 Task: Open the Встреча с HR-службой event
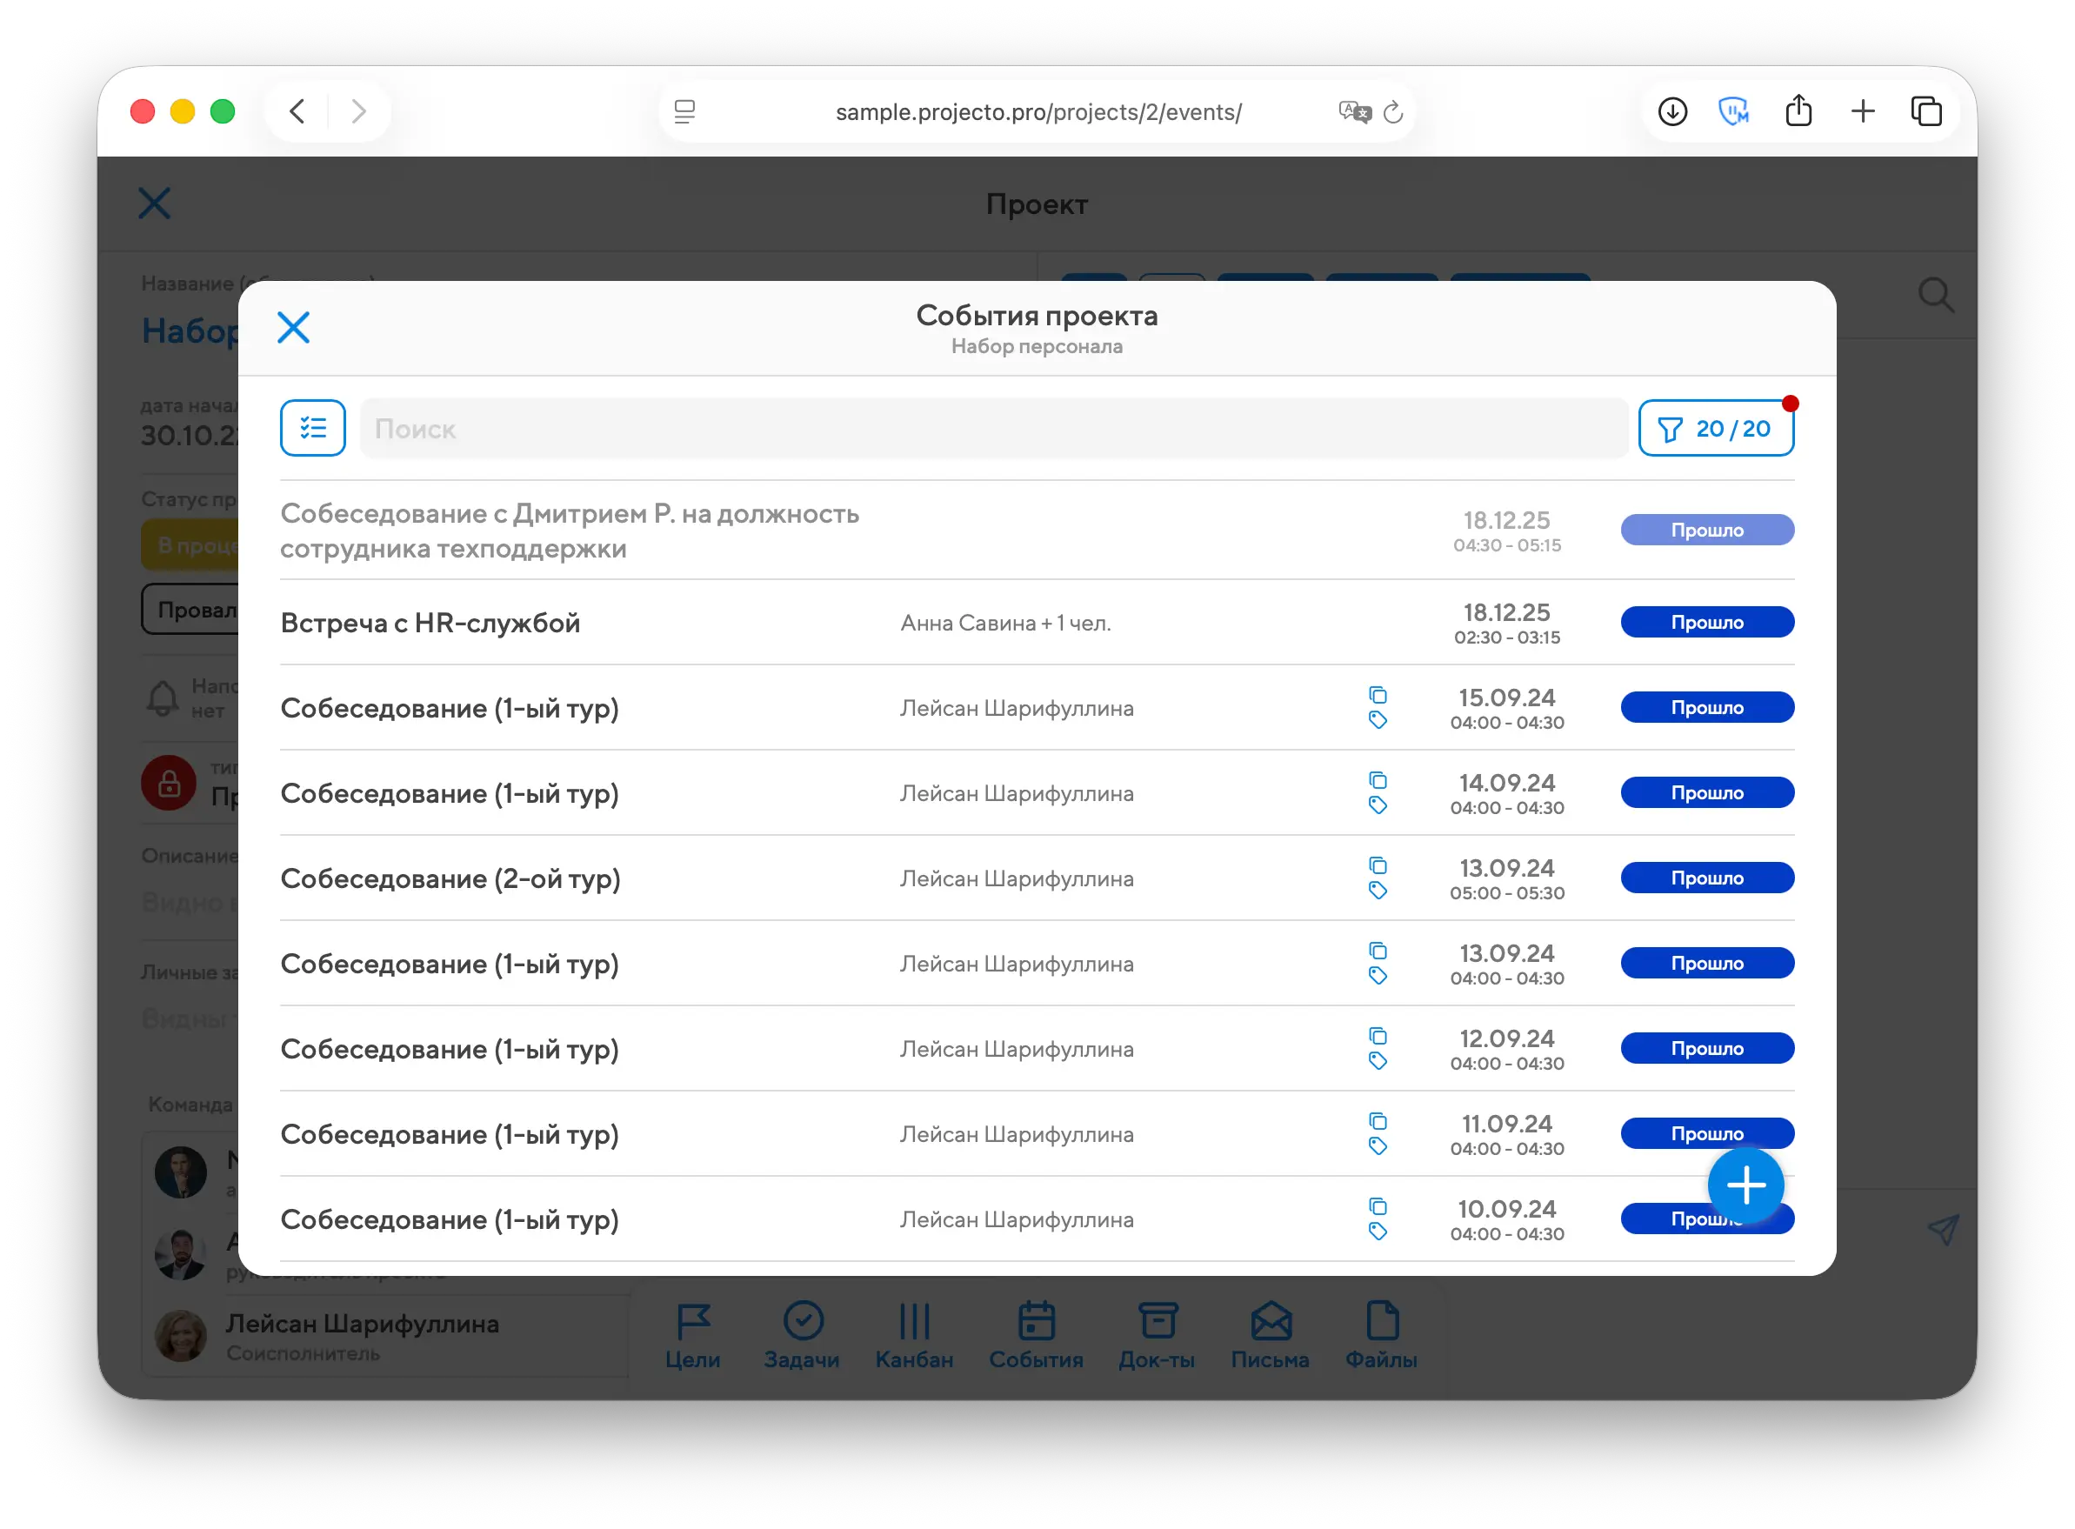pos(430,623)
